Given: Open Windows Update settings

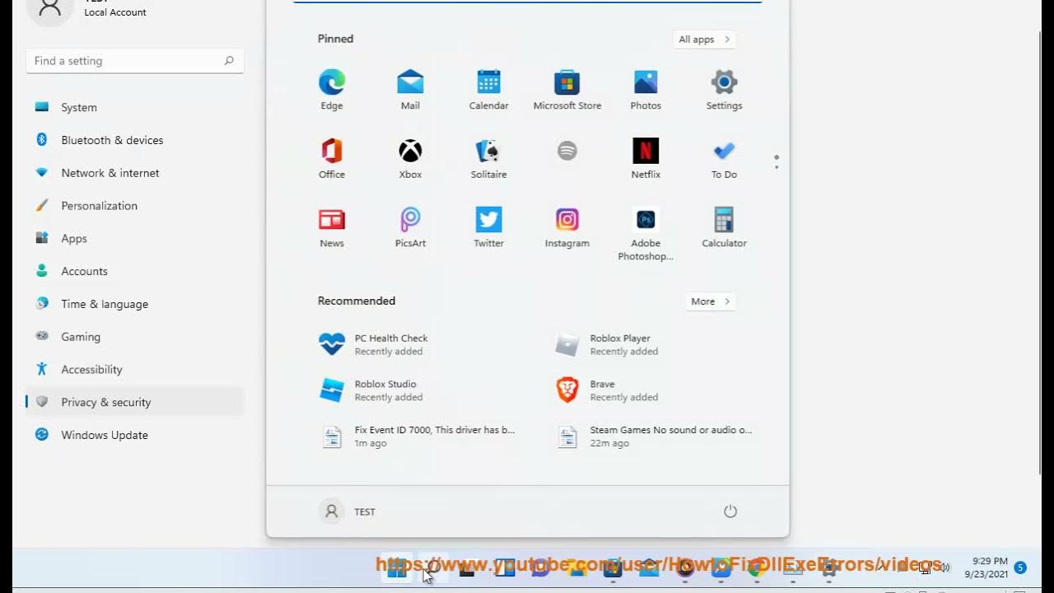Looking at the screenshot, I should point(135,435).
